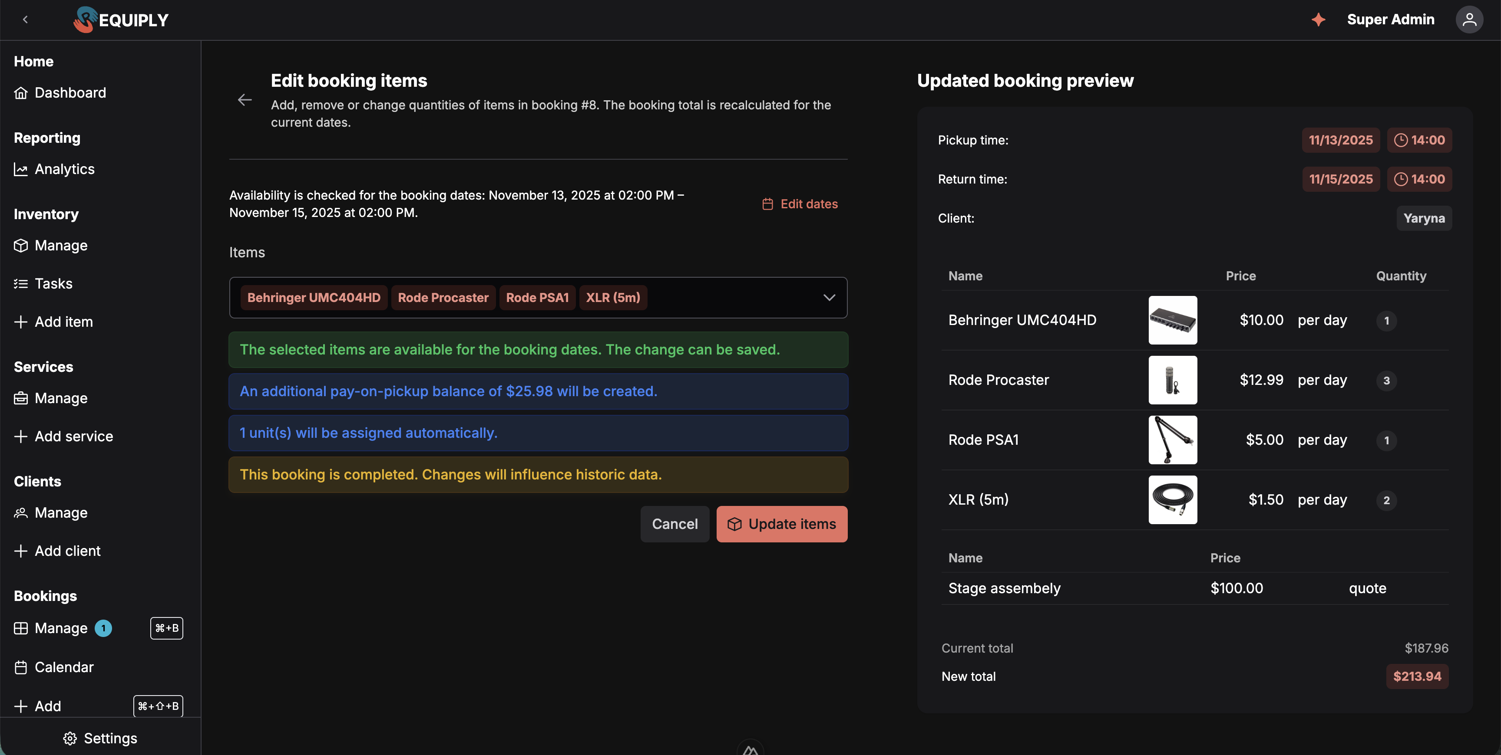Click the return time 14:00 badge

[x=1419, y=179]
